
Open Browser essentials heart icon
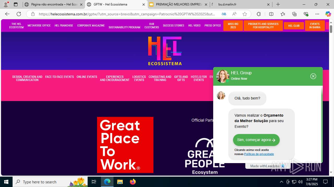(x=306, y=14)
